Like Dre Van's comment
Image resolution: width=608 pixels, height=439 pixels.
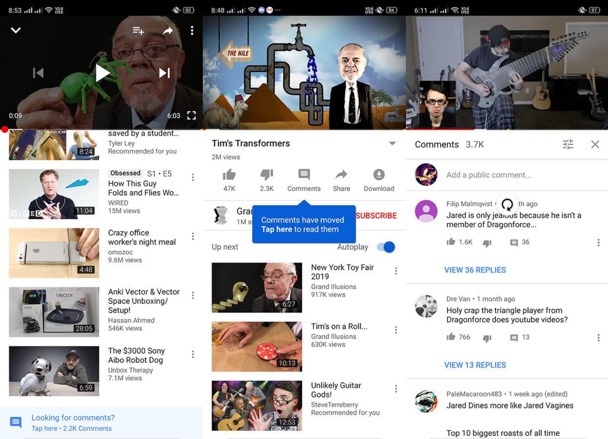coord(451,337)
